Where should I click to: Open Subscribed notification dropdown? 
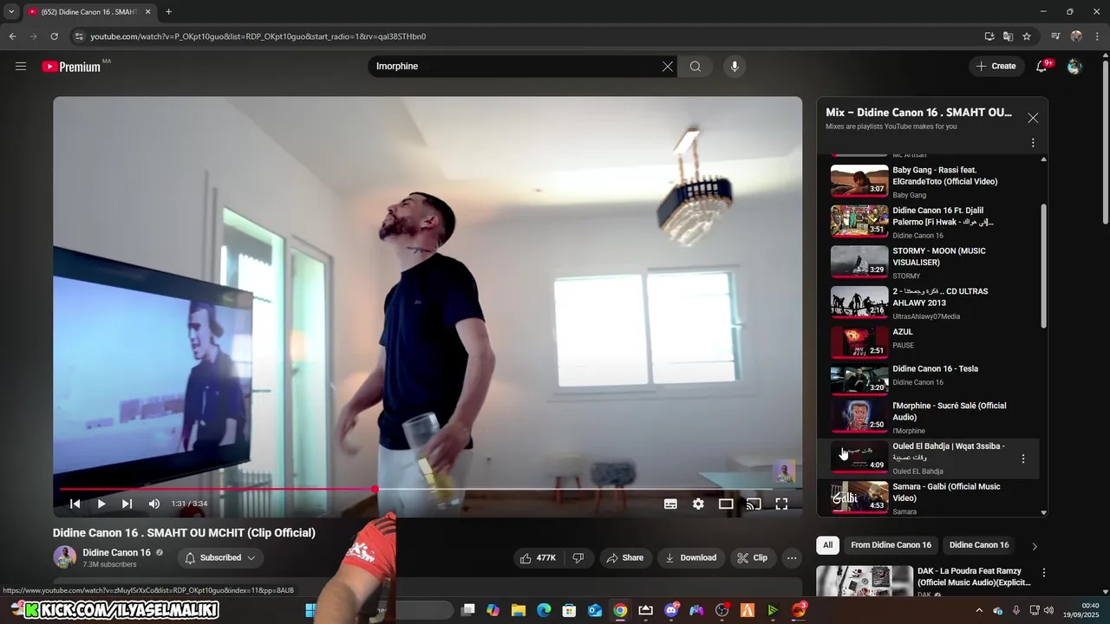[220, 558]
